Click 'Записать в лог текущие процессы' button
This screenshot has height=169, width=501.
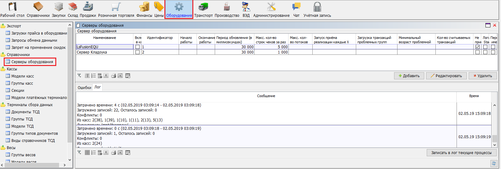[x=461, y=153]
